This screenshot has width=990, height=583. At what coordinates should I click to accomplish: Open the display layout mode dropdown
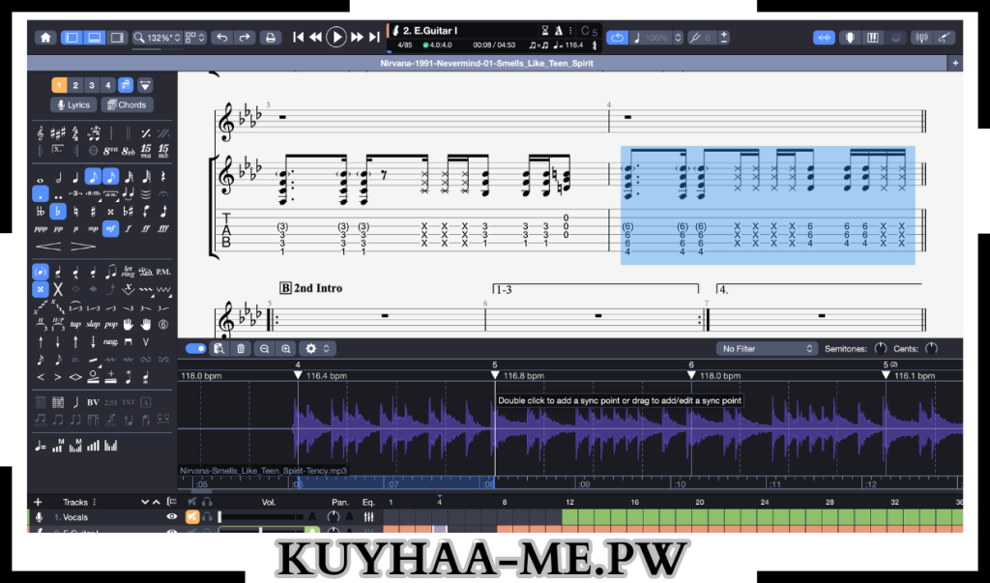coord(195,38)
